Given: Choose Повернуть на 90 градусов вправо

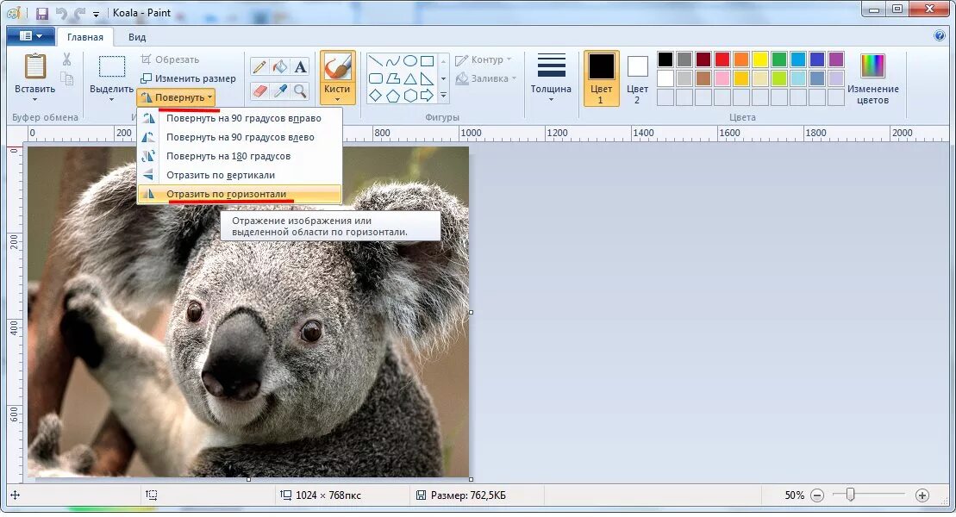Looking at the screenshot, I should [x=239, y=118].
